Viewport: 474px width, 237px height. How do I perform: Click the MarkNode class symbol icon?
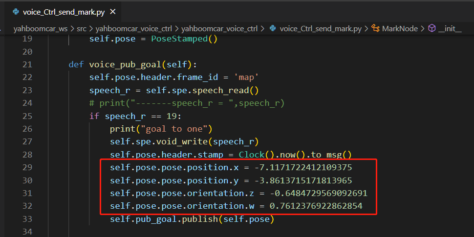pyautogui.click(x=375, y=28)
